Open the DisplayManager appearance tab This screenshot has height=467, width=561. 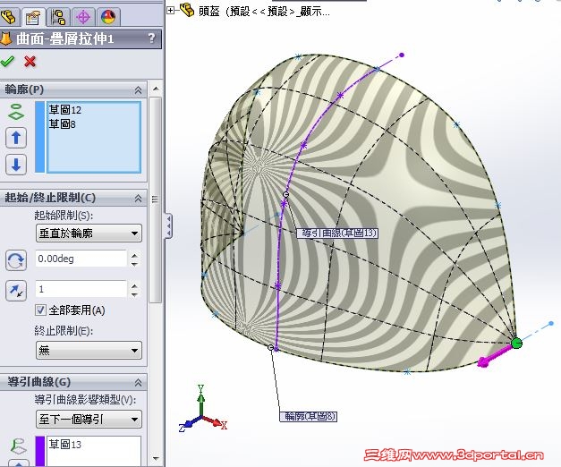108,16
